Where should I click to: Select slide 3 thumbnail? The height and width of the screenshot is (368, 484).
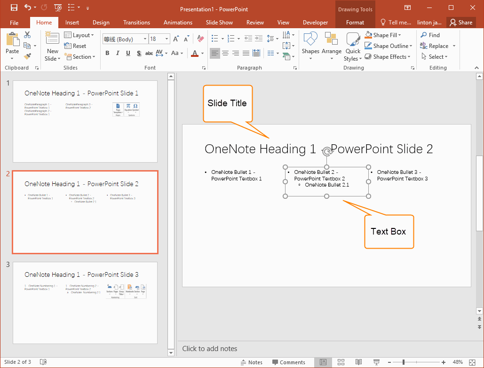coord(85,303)
